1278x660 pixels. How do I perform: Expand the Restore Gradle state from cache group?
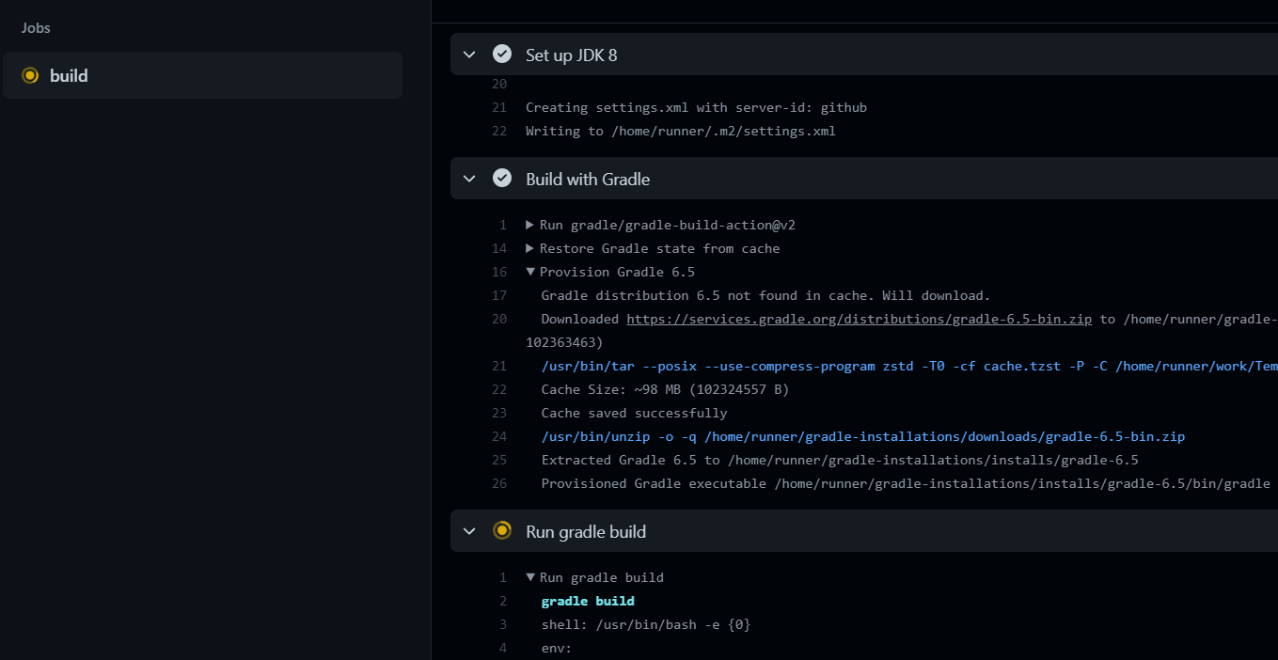coord(530,247)
